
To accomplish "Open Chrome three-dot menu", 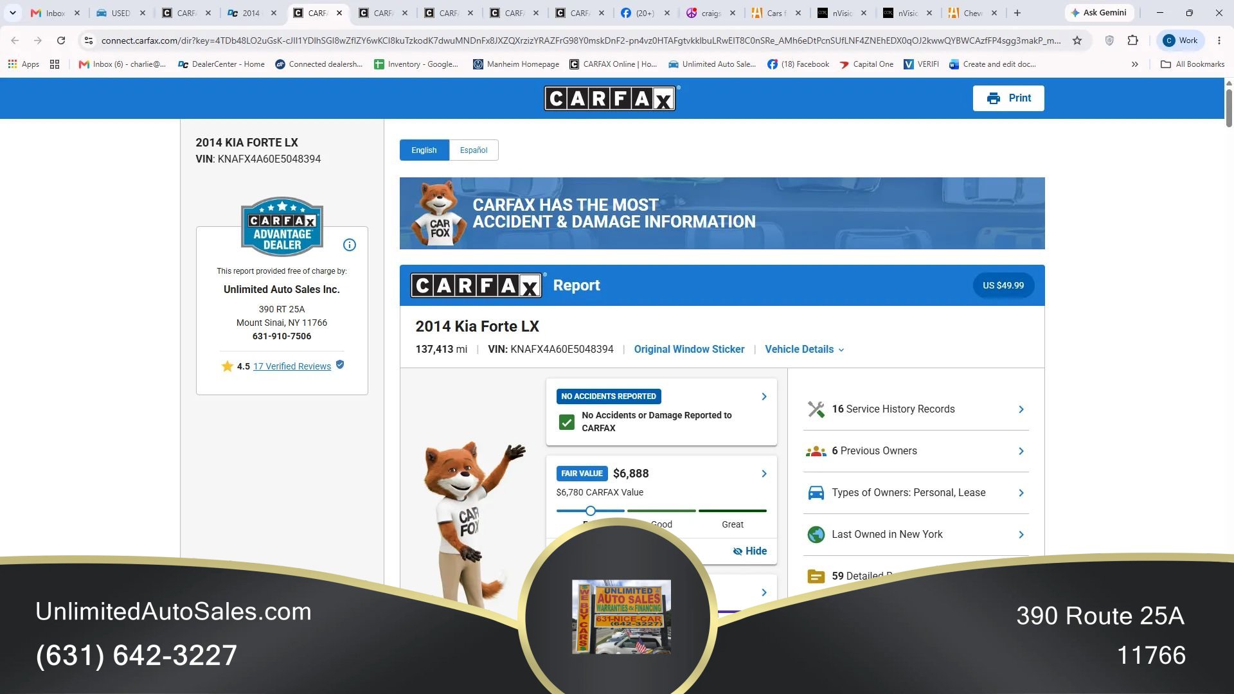I will coord(1219,40).
